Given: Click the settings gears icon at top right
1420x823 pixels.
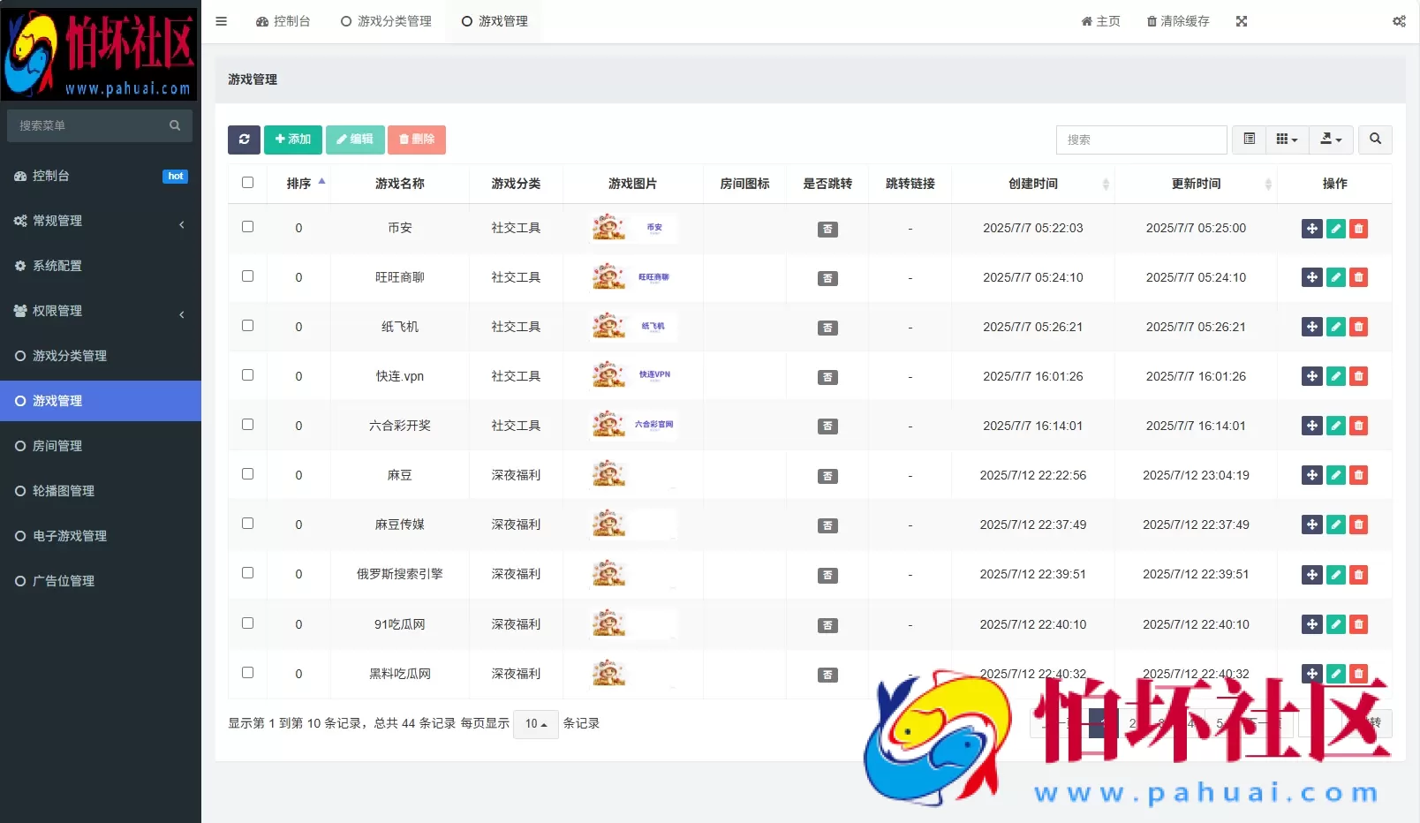Looking at the screenshot, I should 1398,20.
